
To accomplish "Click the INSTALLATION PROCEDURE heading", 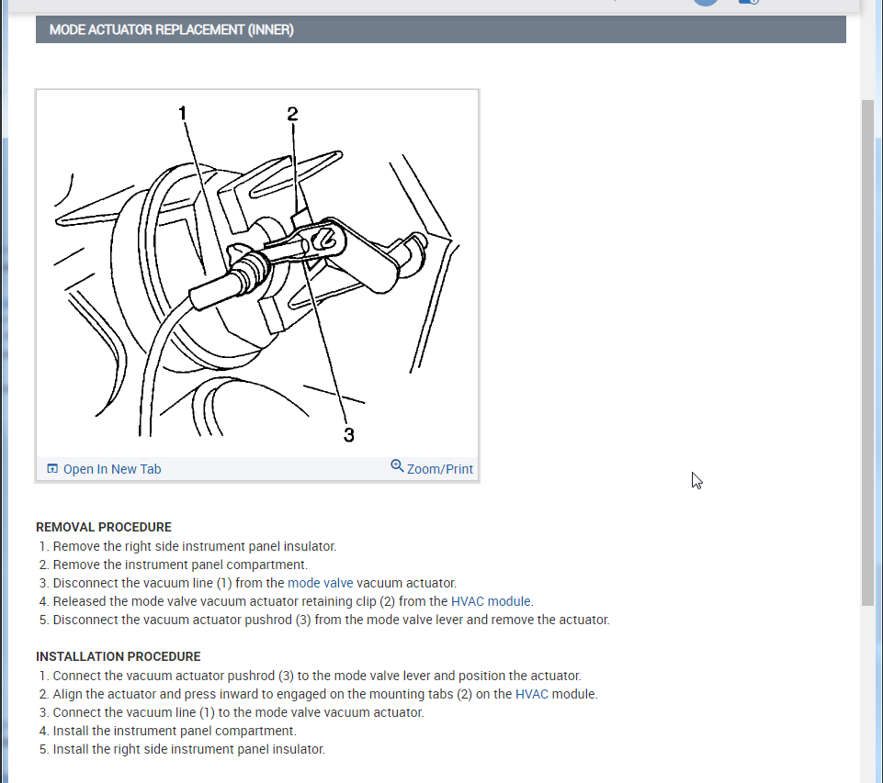I will pos(119,656).
